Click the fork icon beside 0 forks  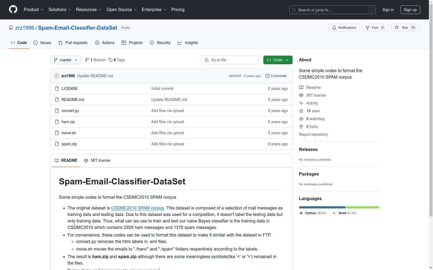click(301, 127)
